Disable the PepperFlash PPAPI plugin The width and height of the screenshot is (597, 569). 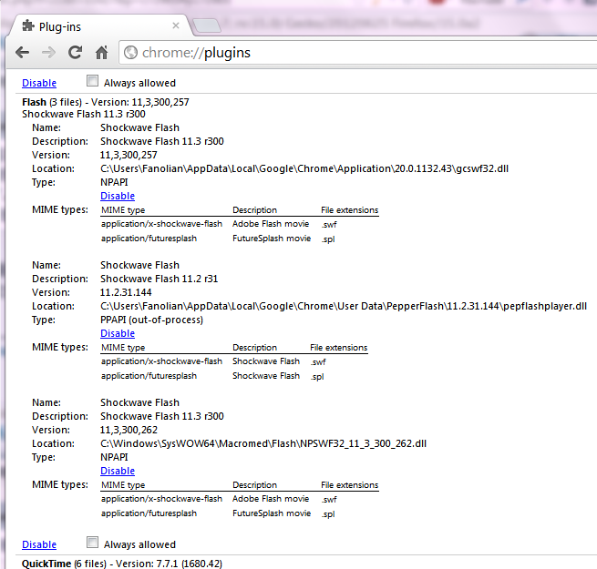pyautogui.click(x=117, y=333)
